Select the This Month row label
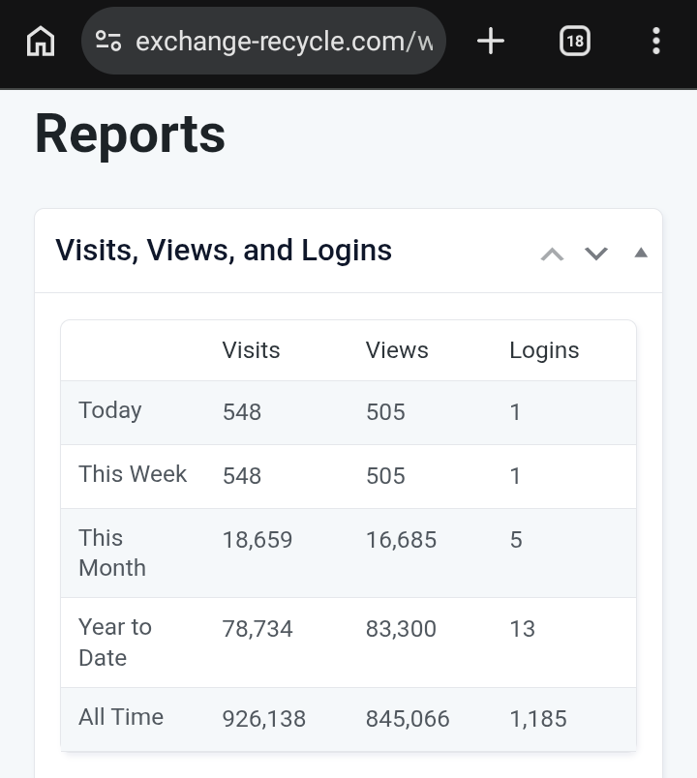The image size is (697, 778). (112, 553)
